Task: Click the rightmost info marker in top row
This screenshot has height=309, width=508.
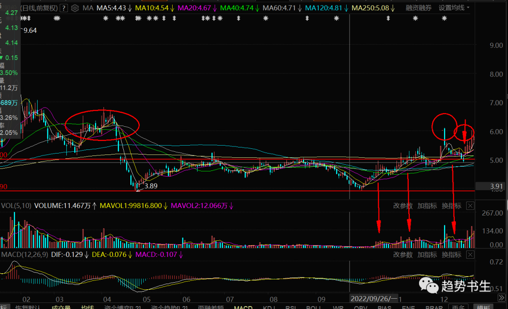Action: (444, 18)
